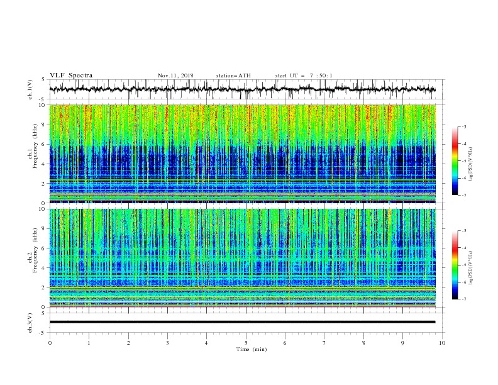This screenshot has width=498, height=385.
Task: Click the "6" kHz tick on ch.1 spectrogram
Action: tap(43, 144)
